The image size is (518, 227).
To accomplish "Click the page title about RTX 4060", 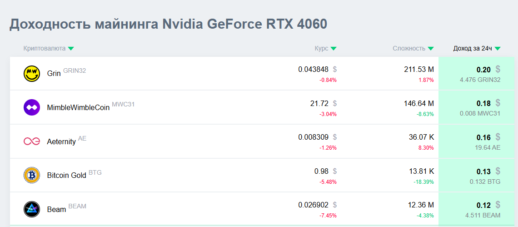I will [168, 24].
